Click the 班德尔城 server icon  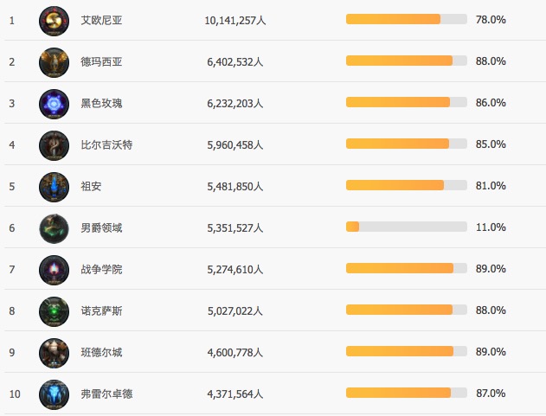[54, 352]
